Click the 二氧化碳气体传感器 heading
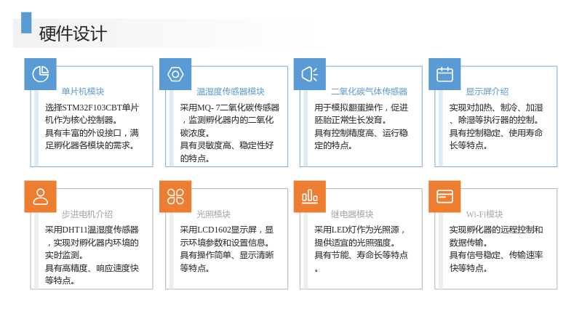 click(369, 92)
